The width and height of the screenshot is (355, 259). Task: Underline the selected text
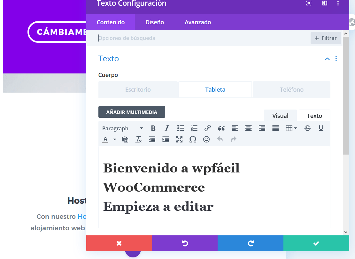click(321, 128)
